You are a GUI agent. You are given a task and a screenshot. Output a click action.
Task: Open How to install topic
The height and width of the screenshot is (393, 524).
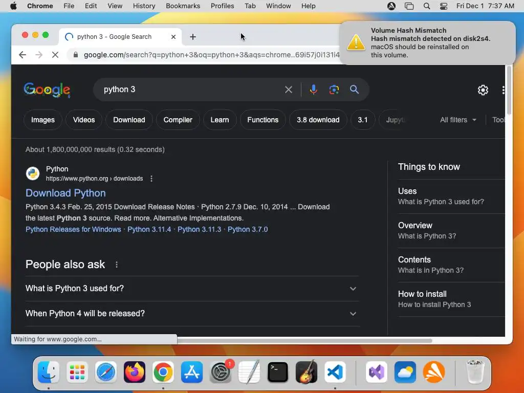pos(451,299)
